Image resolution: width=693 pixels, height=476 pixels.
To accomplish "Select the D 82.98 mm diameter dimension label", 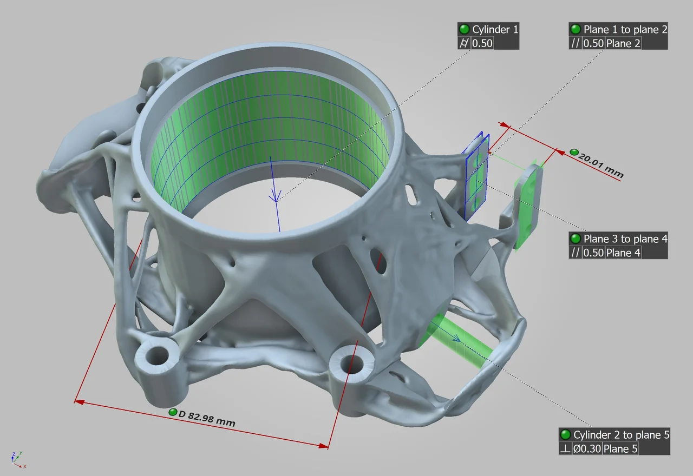I will coord(207,418).
